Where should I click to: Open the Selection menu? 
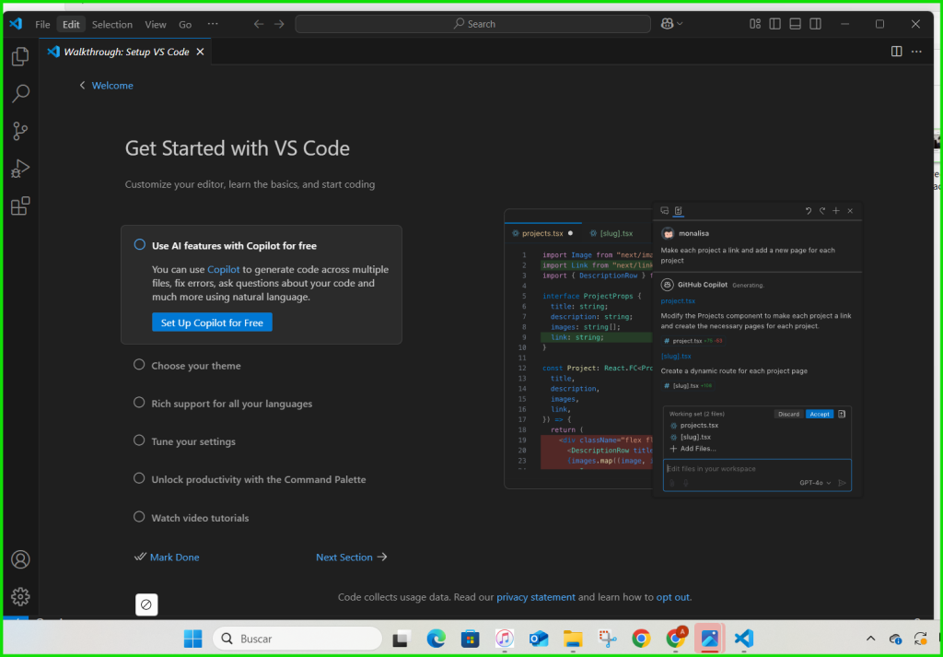pos(112,24)
